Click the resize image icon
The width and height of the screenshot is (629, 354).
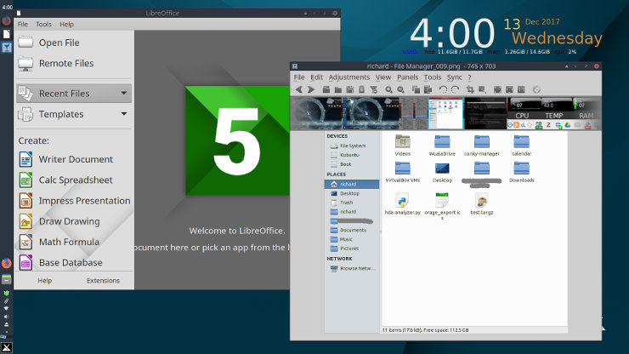pyautogui.click(x=482, y=89)
